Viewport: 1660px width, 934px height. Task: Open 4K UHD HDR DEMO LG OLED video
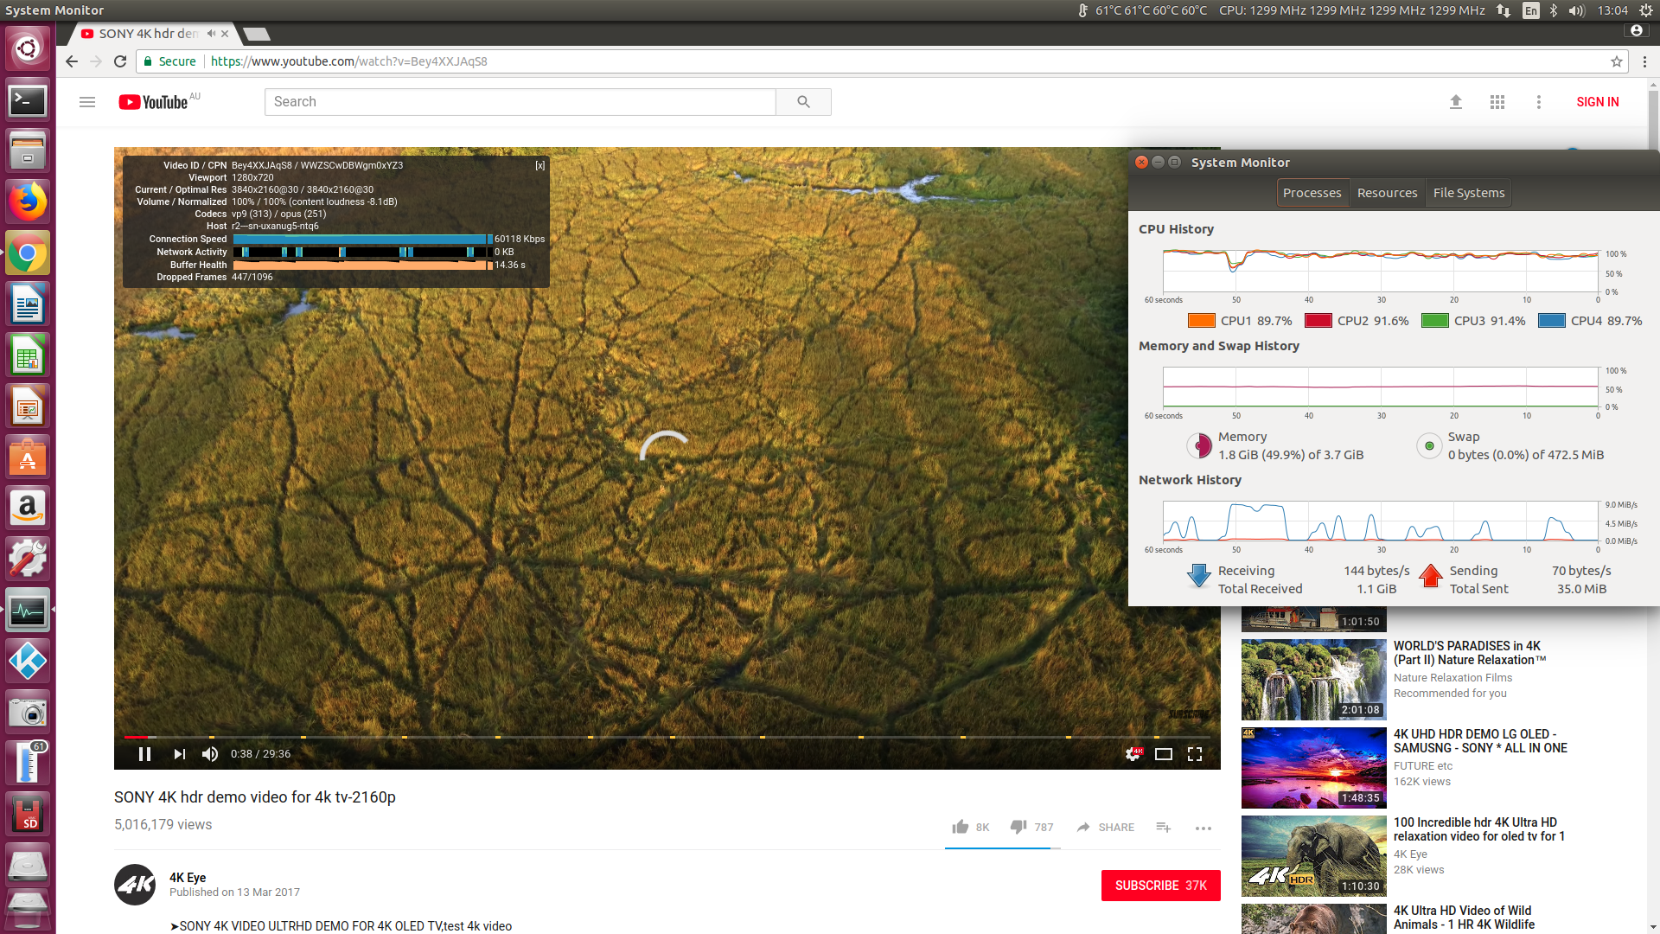(x=1314, y=768)
